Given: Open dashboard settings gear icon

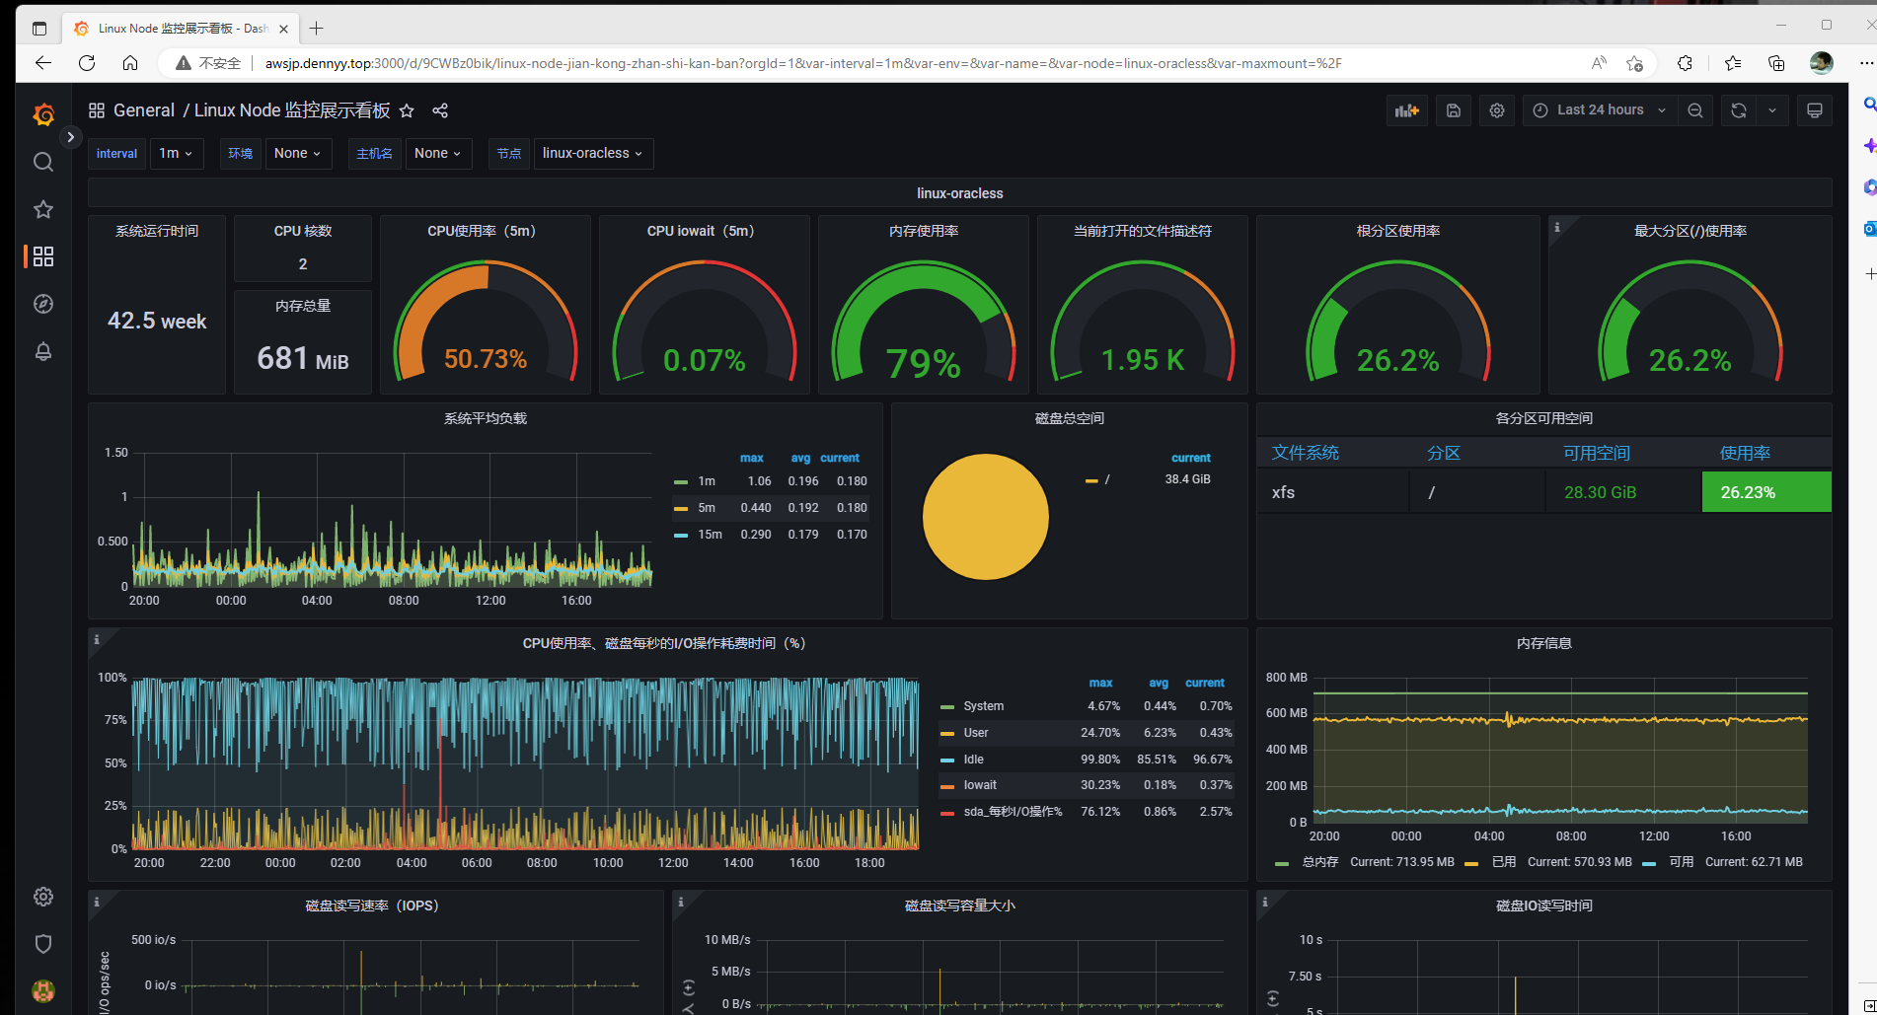Looking at the screenshot, I should (x=1497, y=110).
